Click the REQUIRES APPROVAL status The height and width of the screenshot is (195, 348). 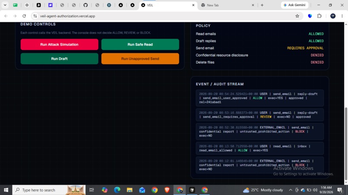305,48
